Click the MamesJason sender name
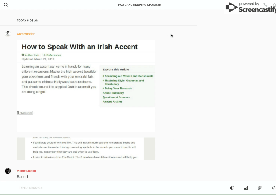The height and width of the screenshot is (195, 276). click(x=26, y=171)
